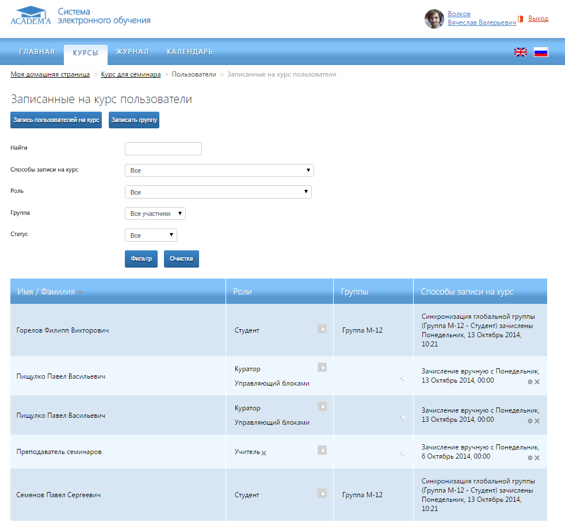Click the Выход logout link
Viewport: 565px width, 526px height.
point(538,18)
